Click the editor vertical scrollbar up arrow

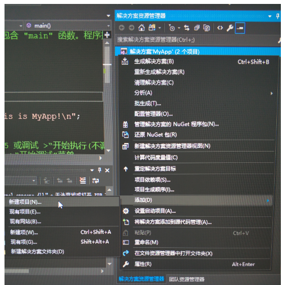click(x=107, y=43)
